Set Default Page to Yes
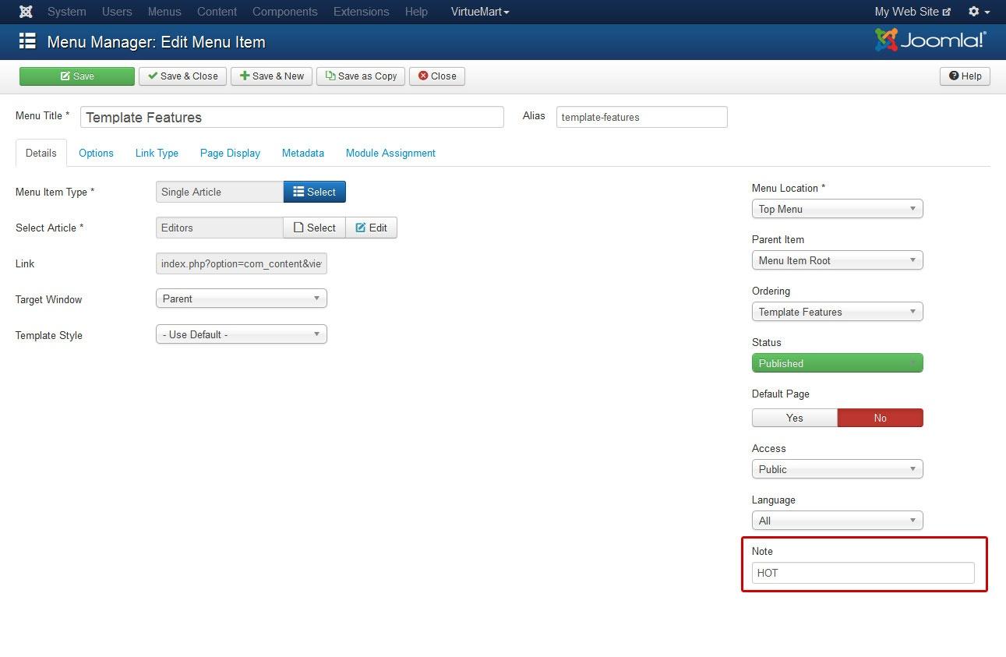The width and height of the screenshot is (1006, 657). coord(794,418)
